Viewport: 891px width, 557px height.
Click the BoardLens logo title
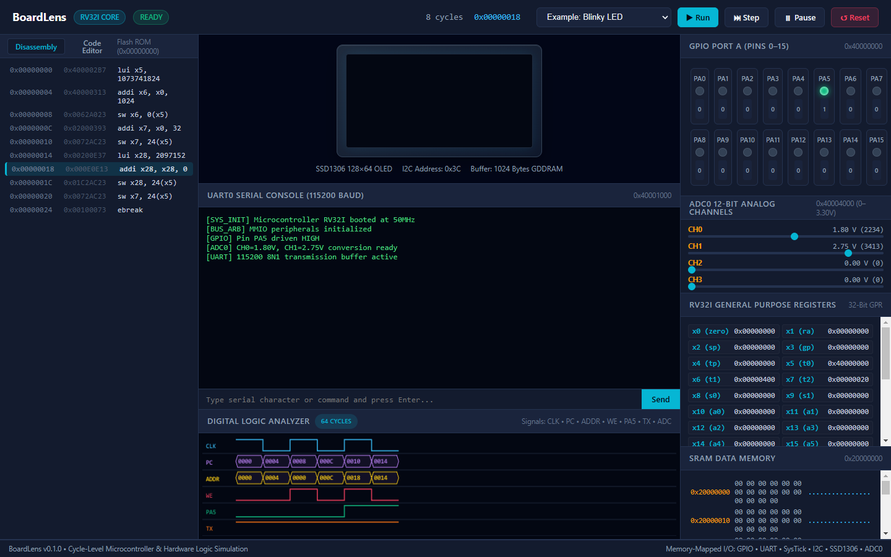click(39, 17)
